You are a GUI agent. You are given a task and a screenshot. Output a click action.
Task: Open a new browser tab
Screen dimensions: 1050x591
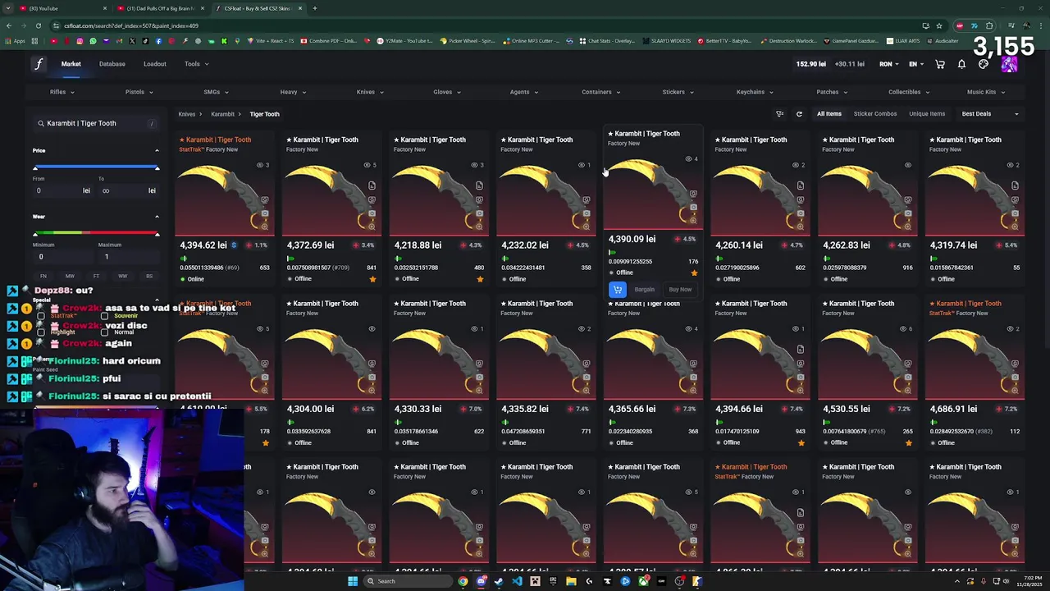coord(314,8)
